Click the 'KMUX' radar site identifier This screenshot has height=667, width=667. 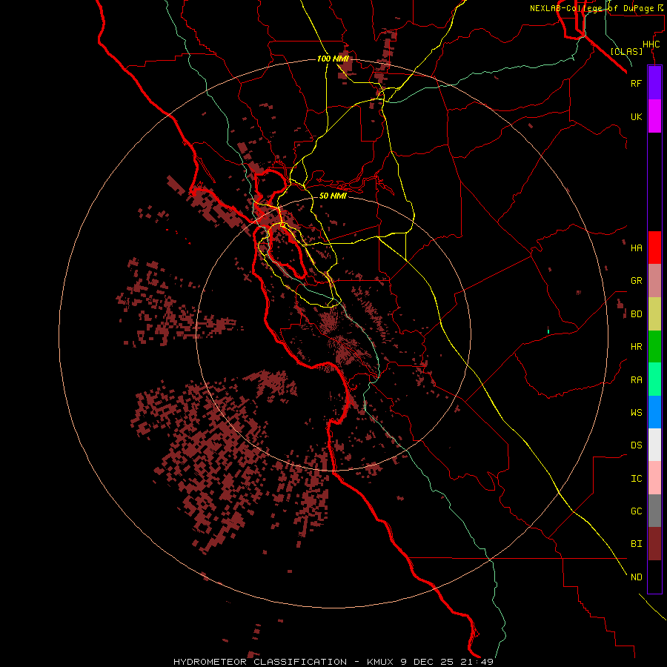[x=381, y=662]
